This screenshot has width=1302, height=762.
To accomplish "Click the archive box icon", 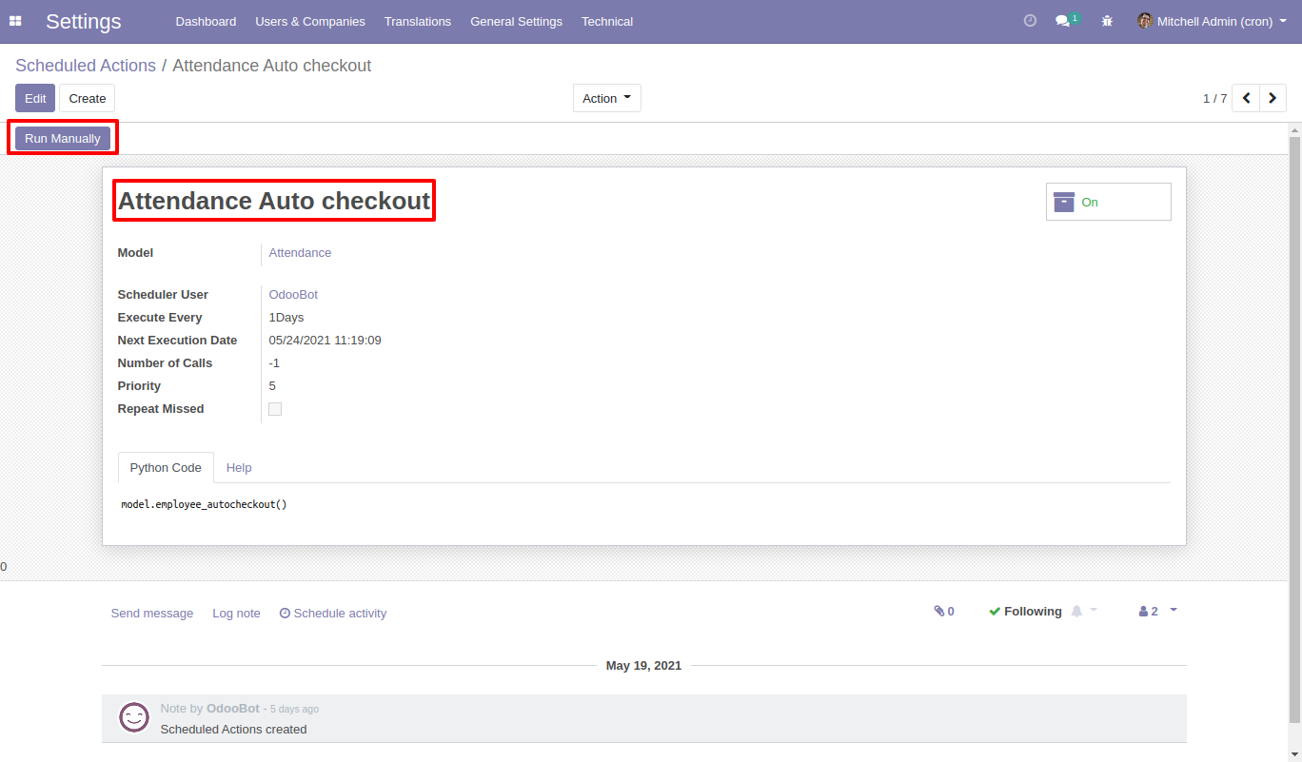I will [1064, 202].
